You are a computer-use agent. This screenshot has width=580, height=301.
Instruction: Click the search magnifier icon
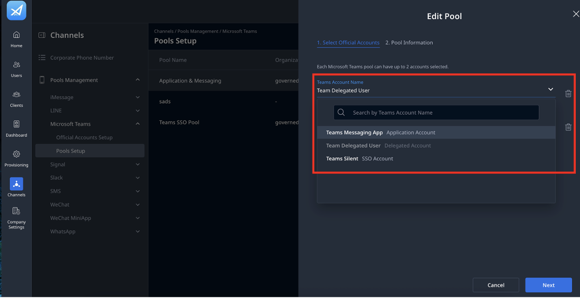point(341,112)
